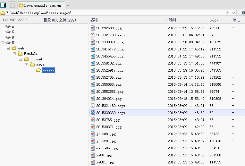Click the image icon of xw061.jpg

[93, 162]
